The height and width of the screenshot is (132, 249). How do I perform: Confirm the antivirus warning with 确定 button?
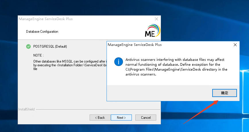[224, 93]
